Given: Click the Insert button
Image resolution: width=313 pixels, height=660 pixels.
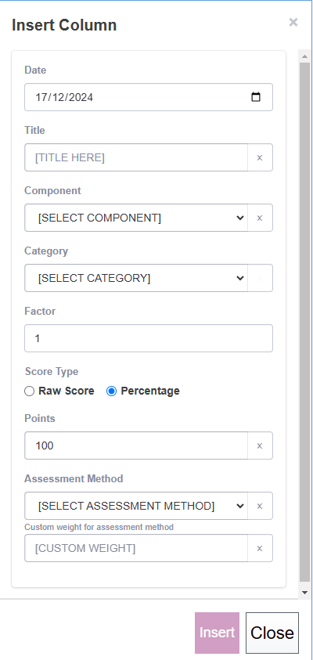Looking at the screenshot, I should click(217, 633).
